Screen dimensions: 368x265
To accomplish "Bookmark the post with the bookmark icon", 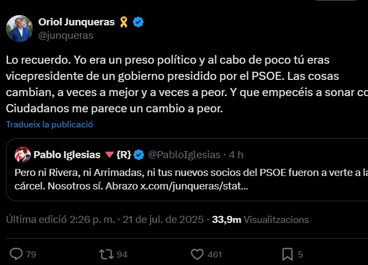I will coord(287,254).
